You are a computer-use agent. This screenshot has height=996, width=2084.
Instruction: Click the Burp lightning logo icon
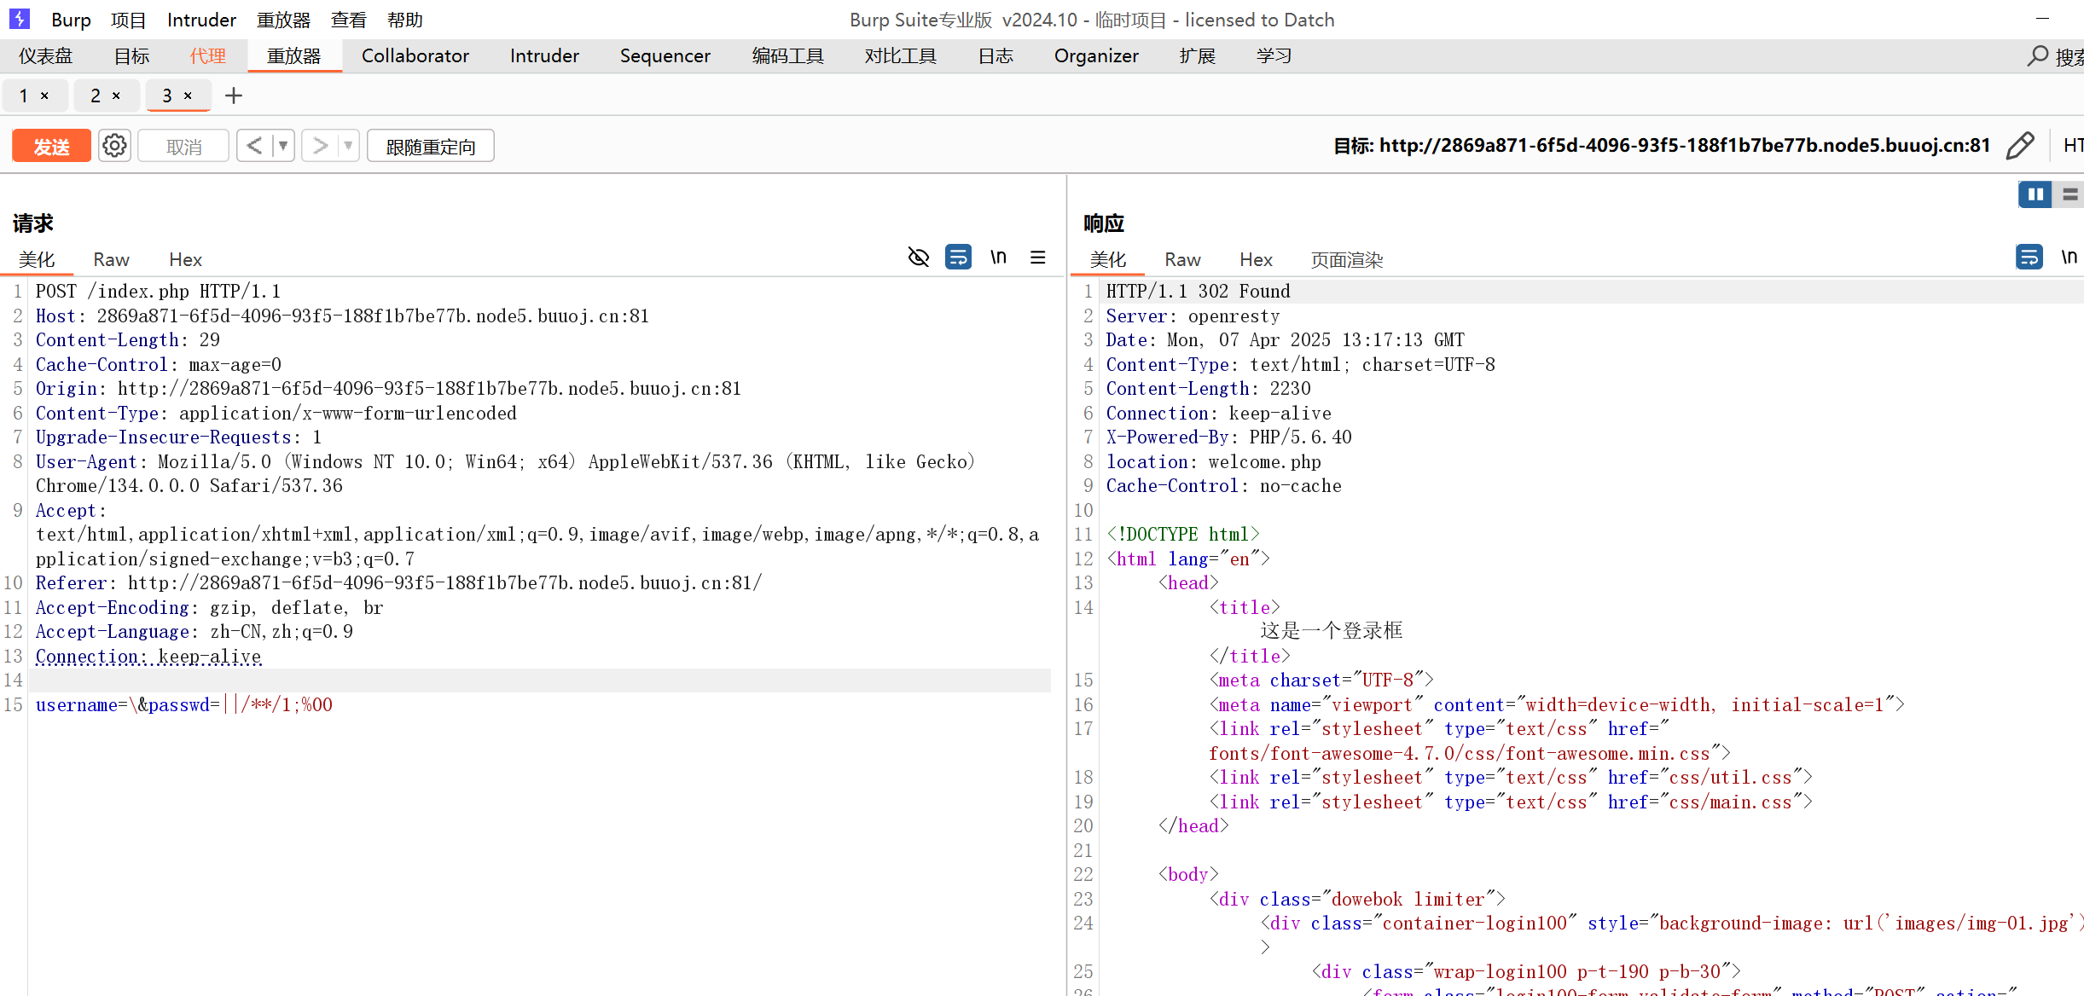tap(19, 19)
